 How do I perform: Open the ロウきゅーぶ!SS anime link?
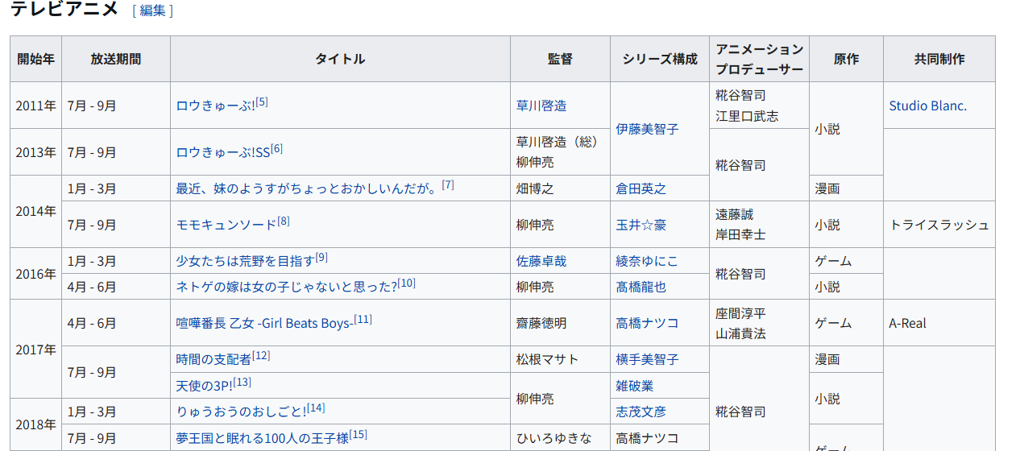(x=222, y=152)
